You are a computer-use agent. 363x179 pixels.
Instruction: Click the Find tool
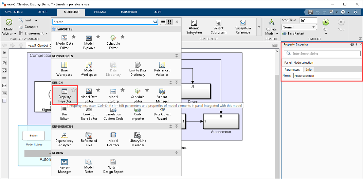click(x=25, y=20)
